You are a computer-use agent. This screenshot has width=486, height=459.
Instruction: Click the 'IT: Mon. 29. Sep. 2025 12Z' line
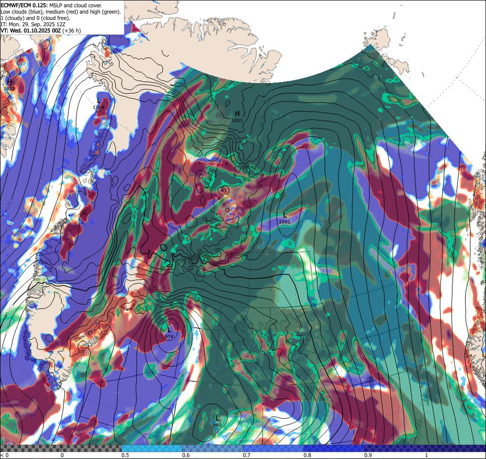33,24
